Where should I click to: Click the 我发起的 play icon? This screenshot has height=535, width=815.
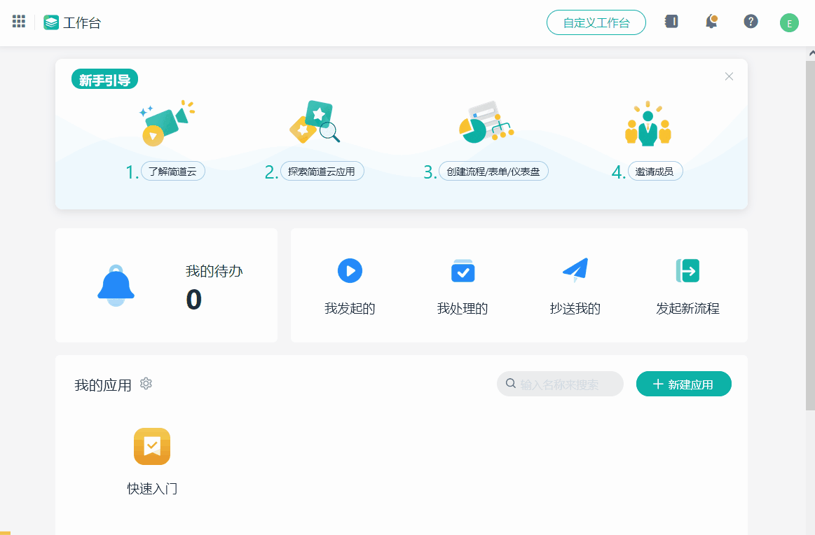point(350,270)
